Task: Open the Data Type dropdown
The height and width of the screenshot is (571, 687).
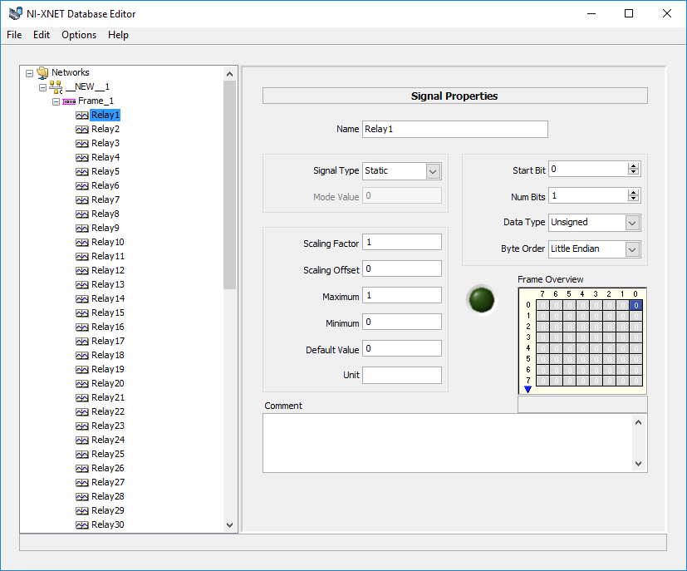Action: (x=632, y=223)
